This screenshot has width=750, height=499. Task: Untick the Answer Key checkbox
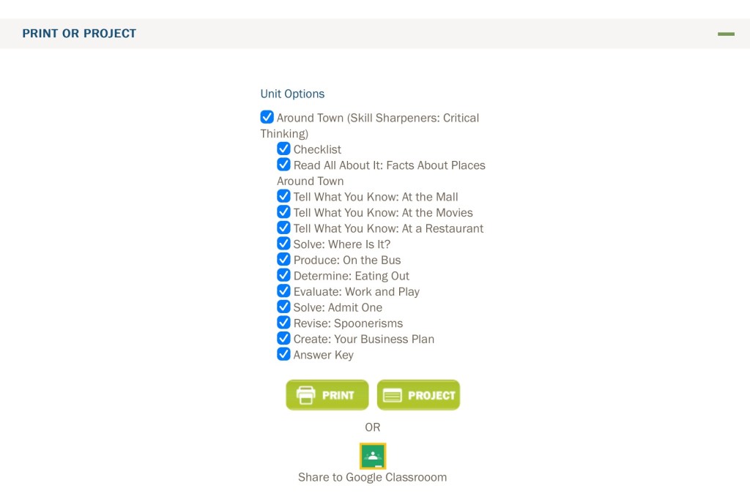pyautogui.click(x=283, y=354)
